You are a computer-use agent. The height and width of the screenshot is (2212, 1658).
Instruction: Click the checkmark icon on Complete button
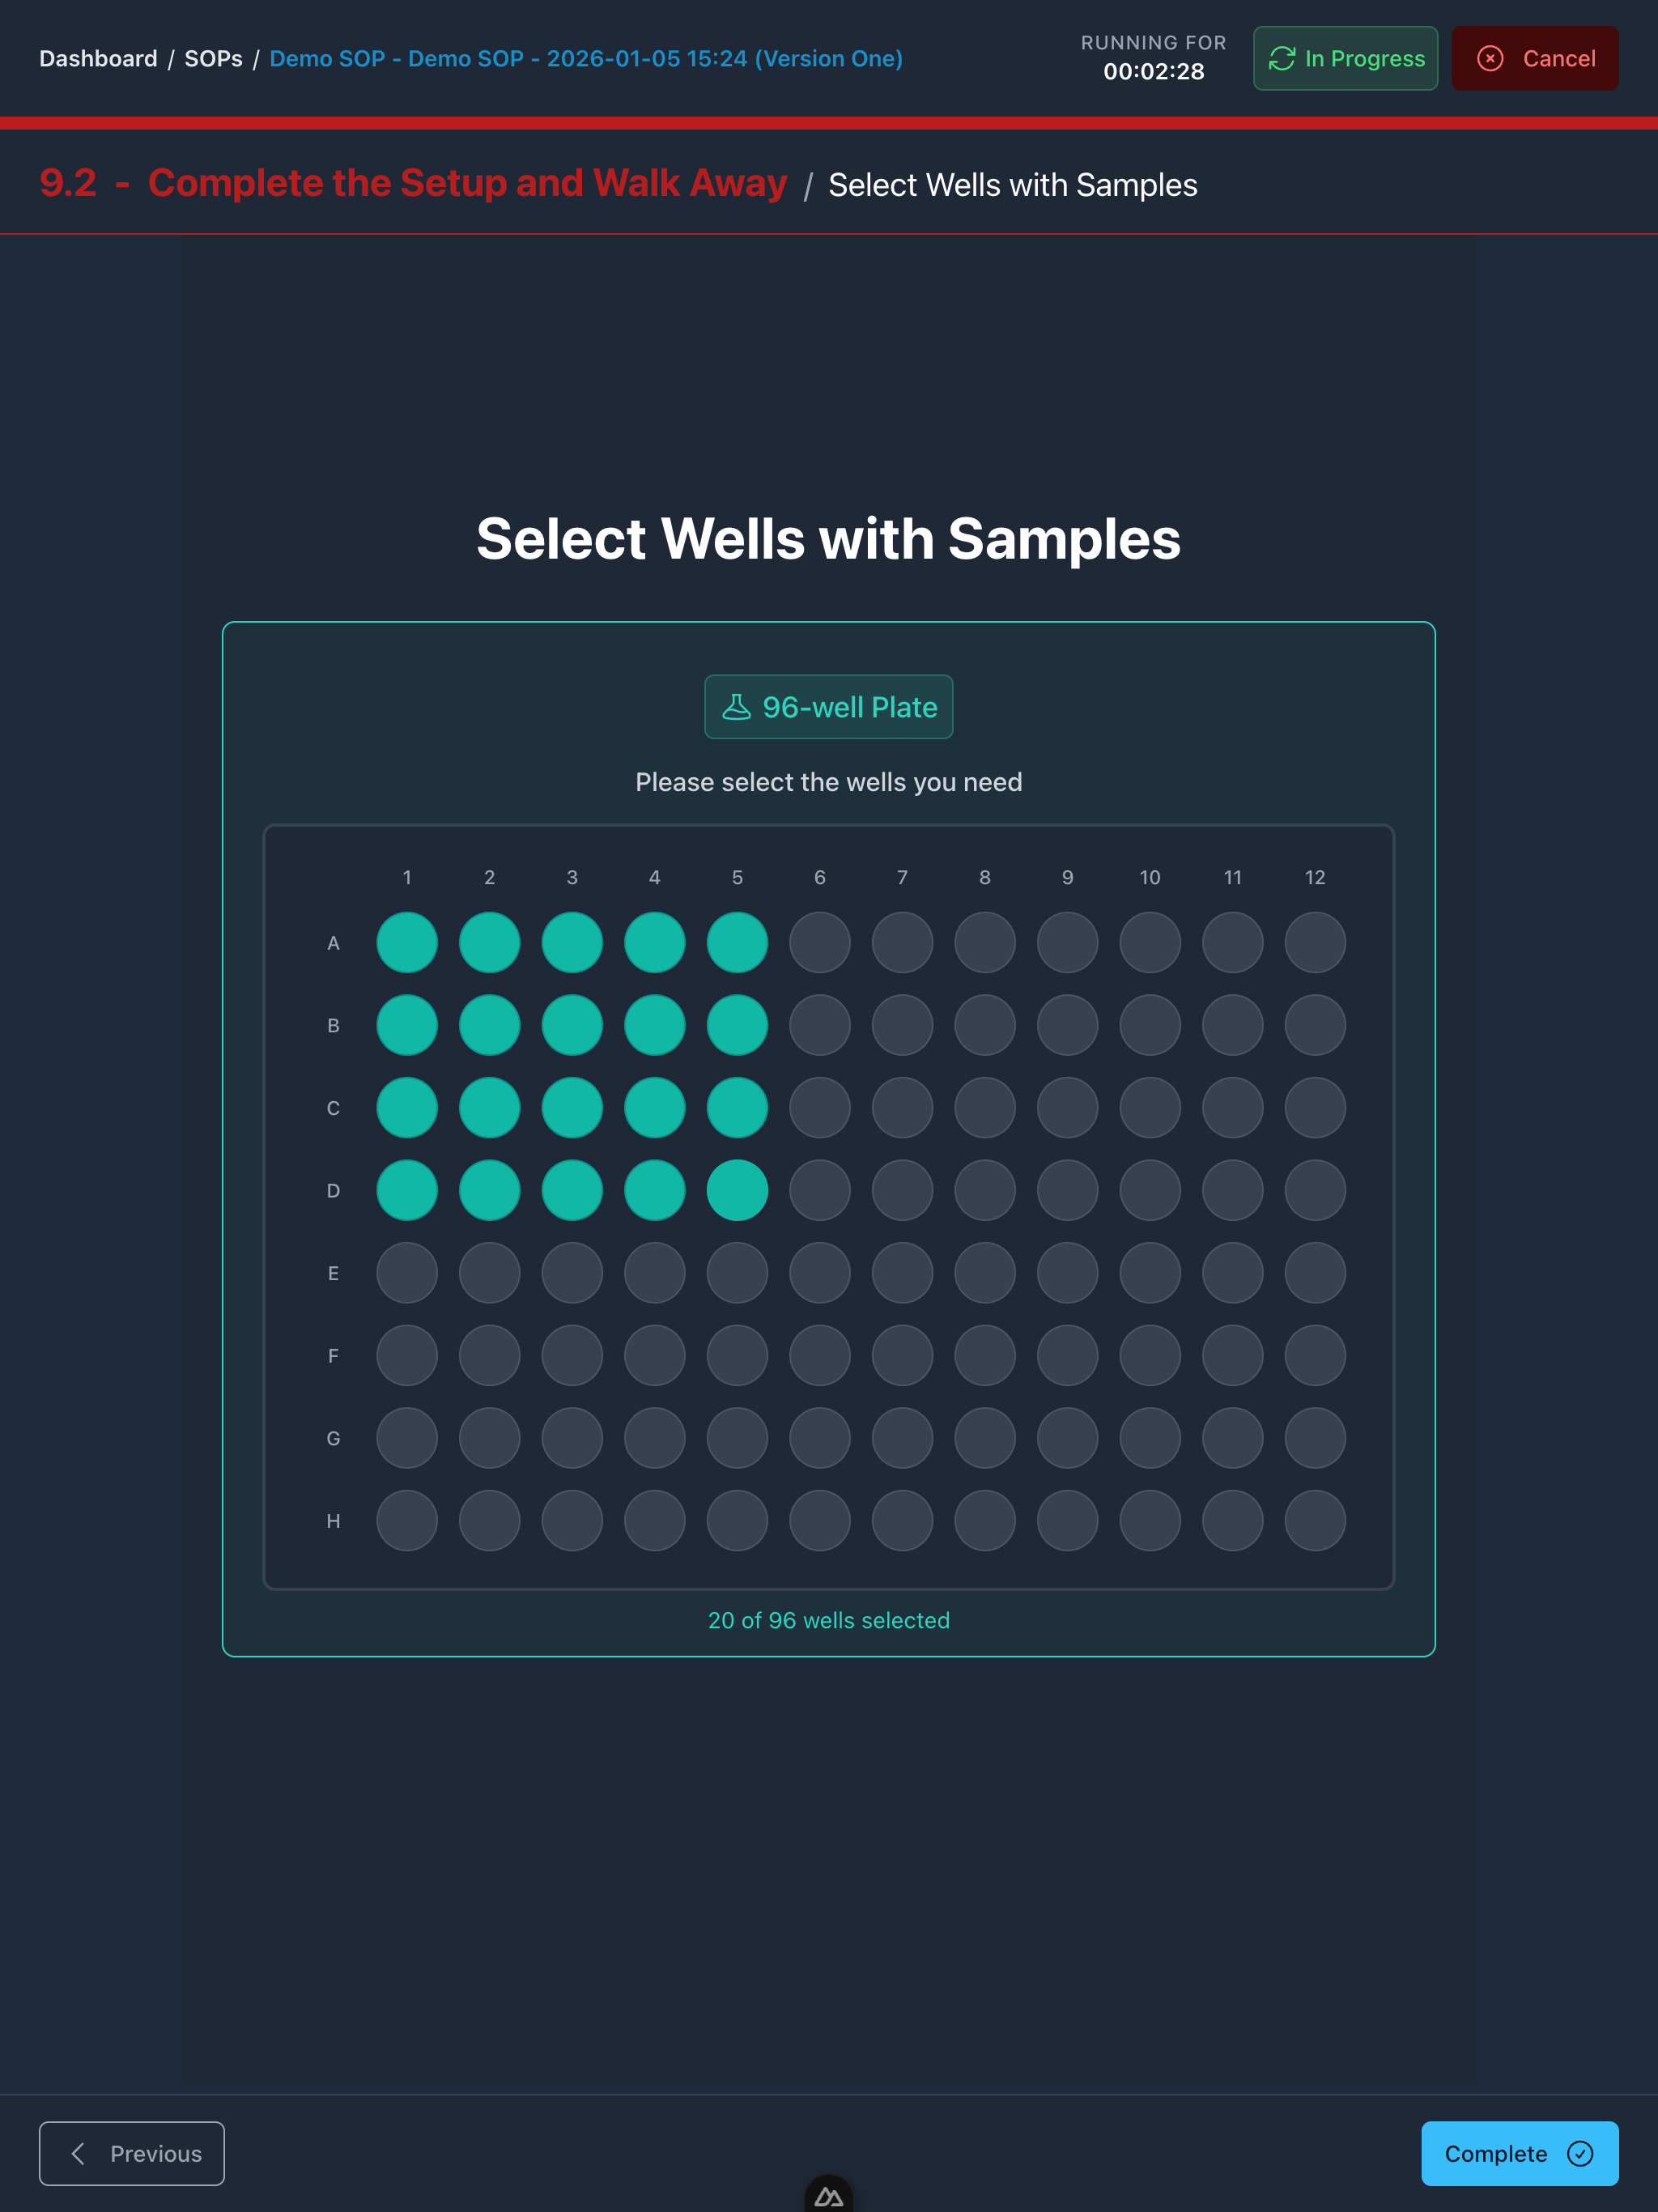pos(1580,2153)
